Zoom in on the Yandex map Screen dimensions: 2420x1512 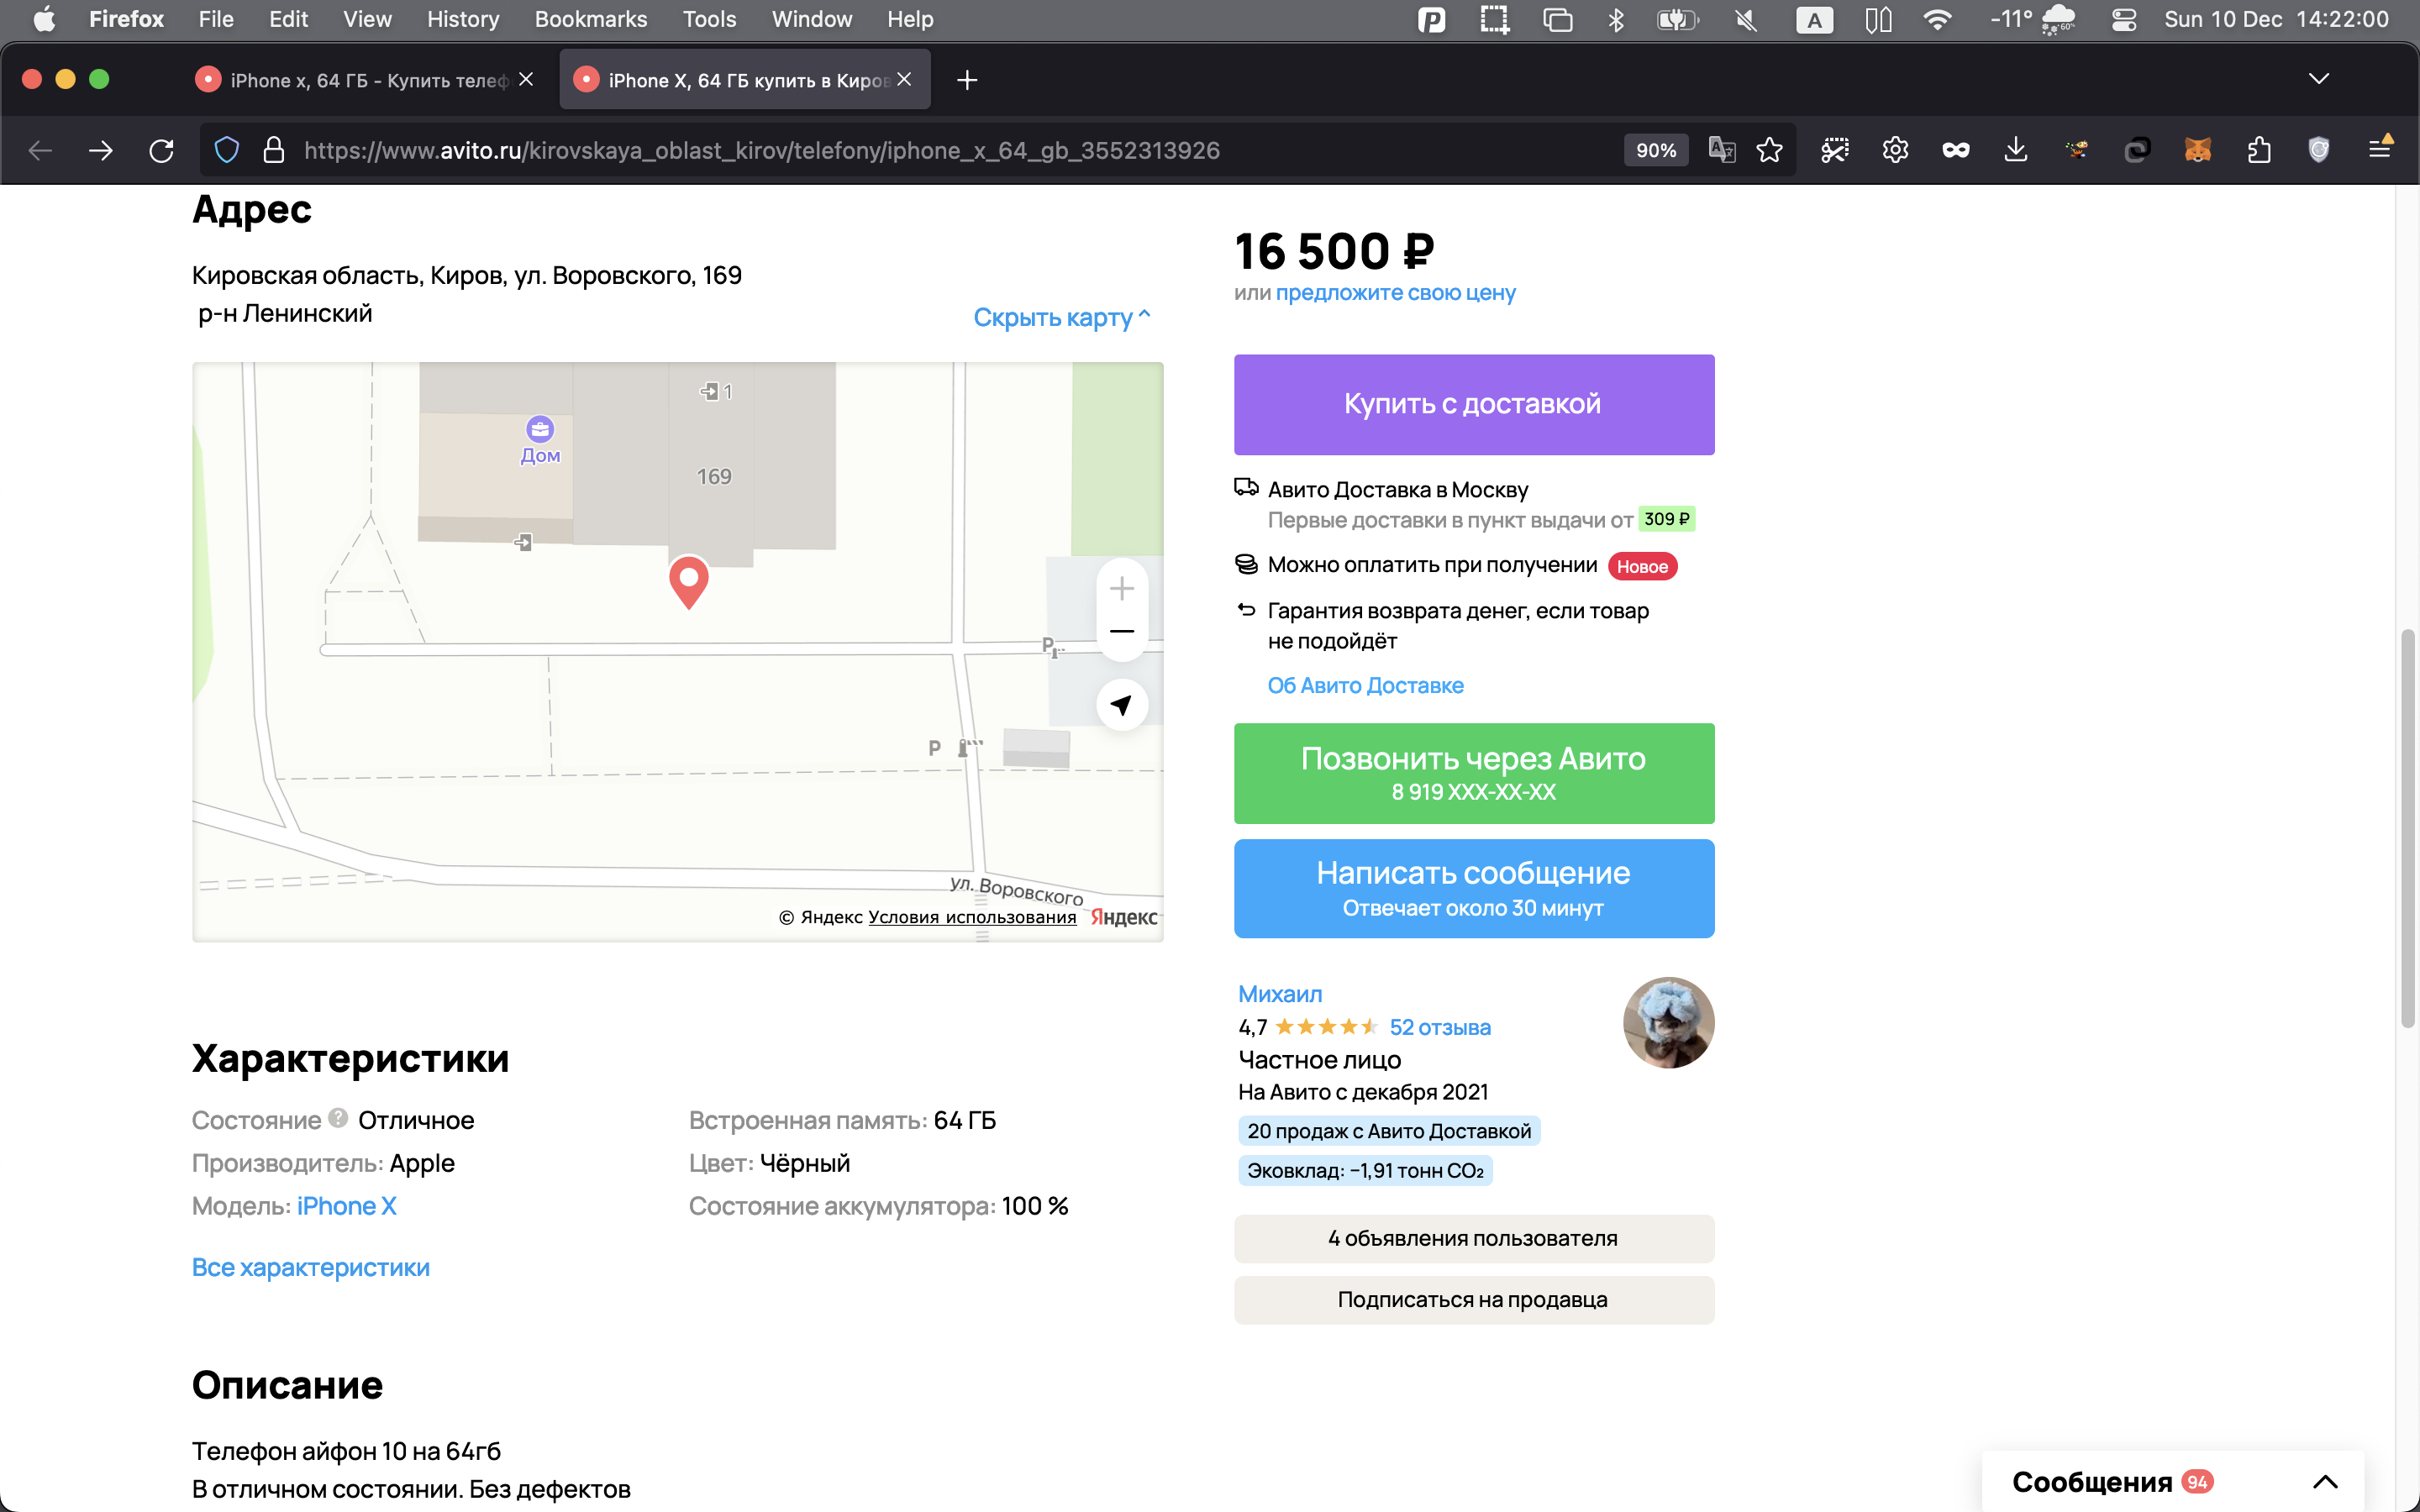tap(1121, 588)
